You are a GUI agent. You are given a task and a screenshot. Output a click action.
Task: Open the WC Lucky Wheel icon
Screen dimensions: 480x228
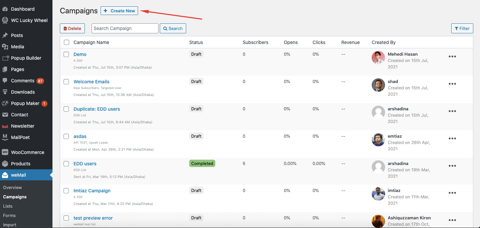coord(5,20)
